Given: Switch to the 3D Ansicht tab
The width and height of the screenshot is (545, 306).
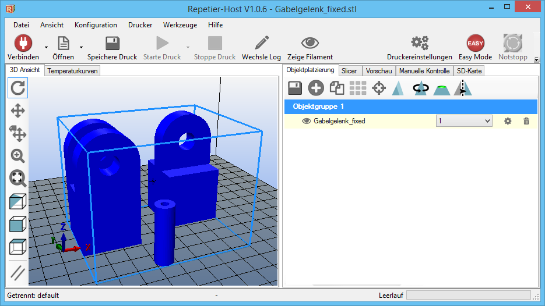Looking at the screenshot, I should 24,70.
